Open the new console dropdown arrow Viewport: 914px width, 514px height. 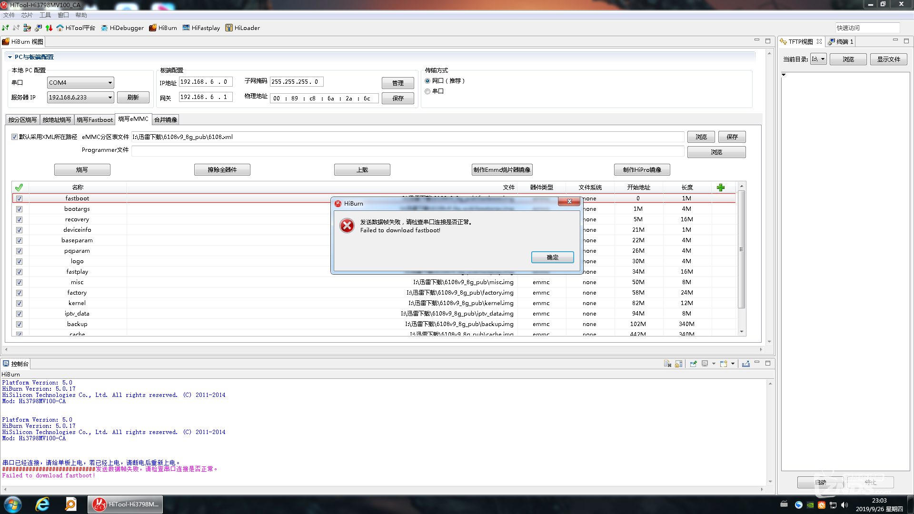point(733,364)
